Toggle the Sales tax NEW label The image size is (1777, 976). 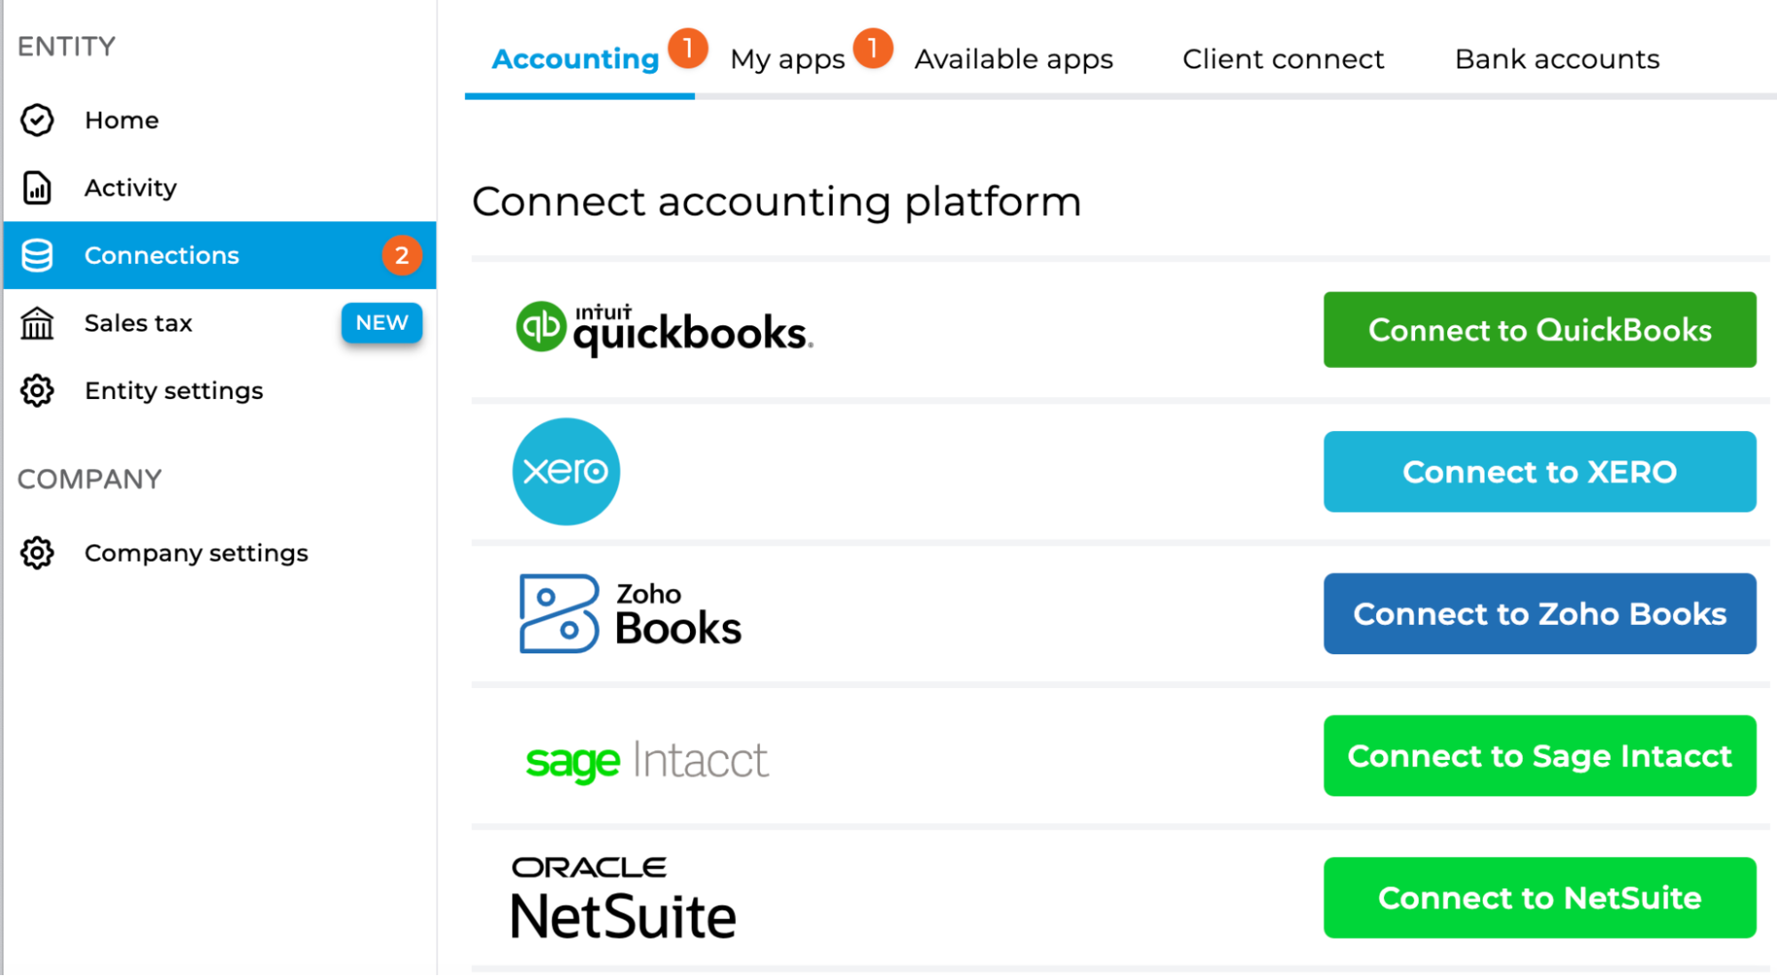(380, 324)
